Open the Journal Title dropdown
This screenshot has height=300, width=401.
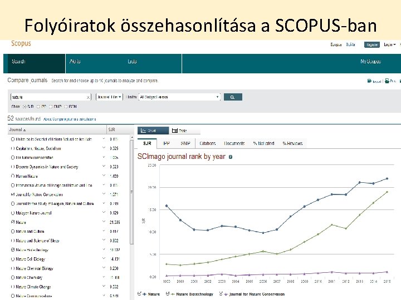(x=109, y=97)
